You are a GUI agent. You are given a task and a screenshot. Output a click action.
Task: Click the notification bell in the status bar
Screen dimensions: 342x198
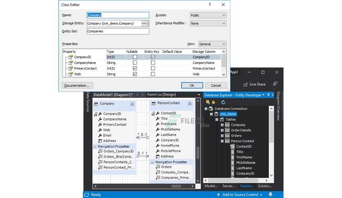tap(270, 194)
